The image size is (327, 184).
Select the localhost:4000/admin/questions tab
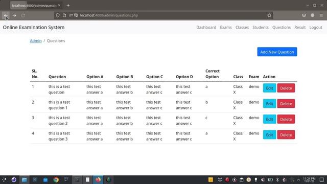34,6
